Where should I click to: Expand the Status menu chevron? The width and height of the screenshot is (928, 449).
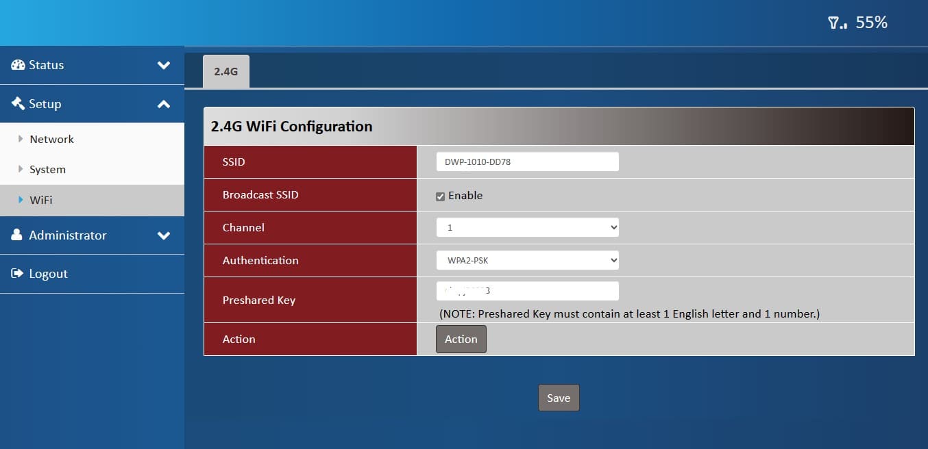[x=164, y=66]
